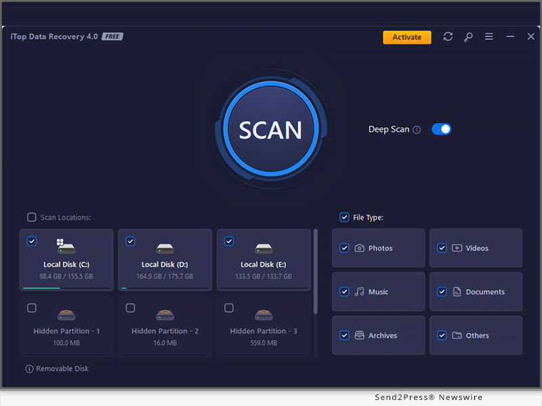Uncheck the Music file type checkbox
This screenshot has width=542, height=406.
344,292
